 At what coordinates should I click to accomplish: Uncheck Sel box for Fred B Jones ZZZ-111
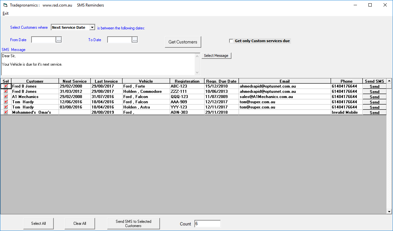pos(6,91)
